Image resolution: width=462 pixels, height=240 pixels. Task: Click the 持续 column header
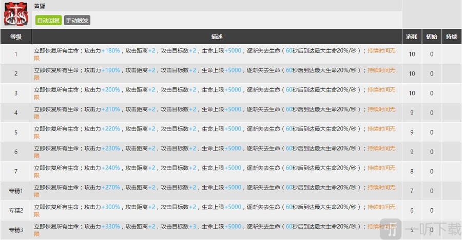[451, 37]
